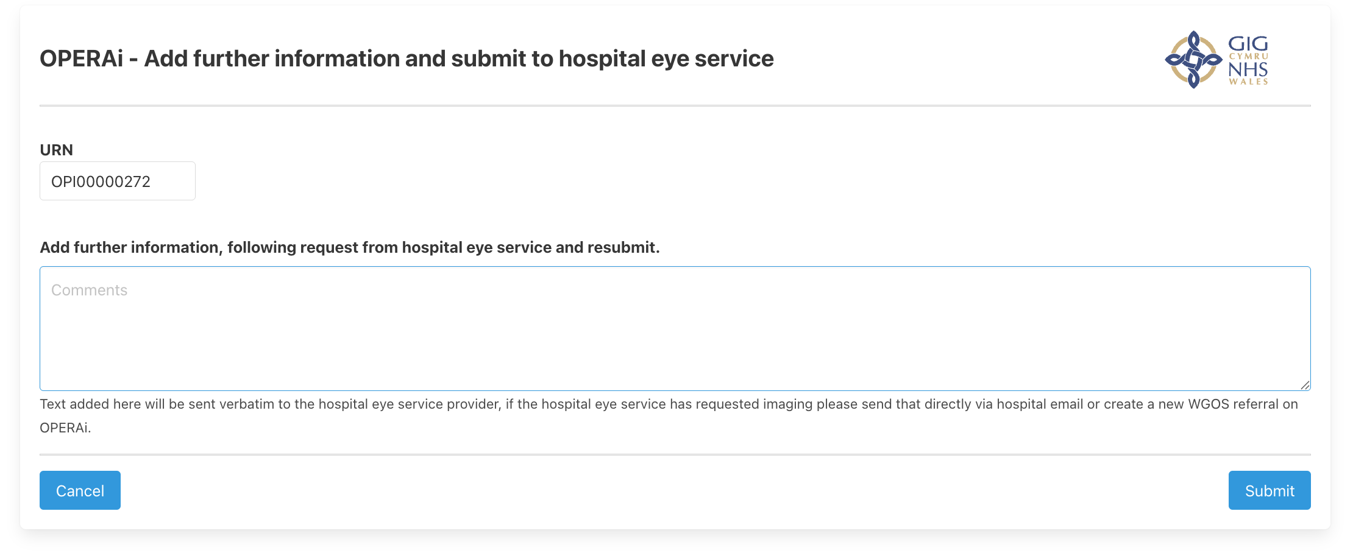Click the OPERAi page heading

tap(407, 58)
